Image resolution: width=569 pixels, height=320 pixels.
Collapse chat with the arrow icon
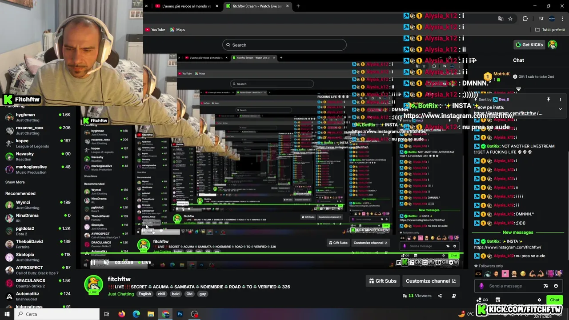click(474, 60)
